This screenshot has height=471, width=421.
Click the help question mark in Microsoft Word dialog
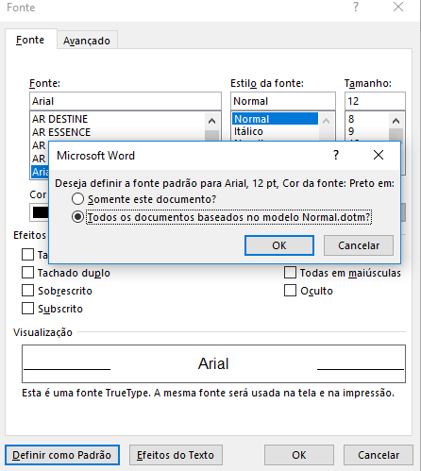(336, 155)
